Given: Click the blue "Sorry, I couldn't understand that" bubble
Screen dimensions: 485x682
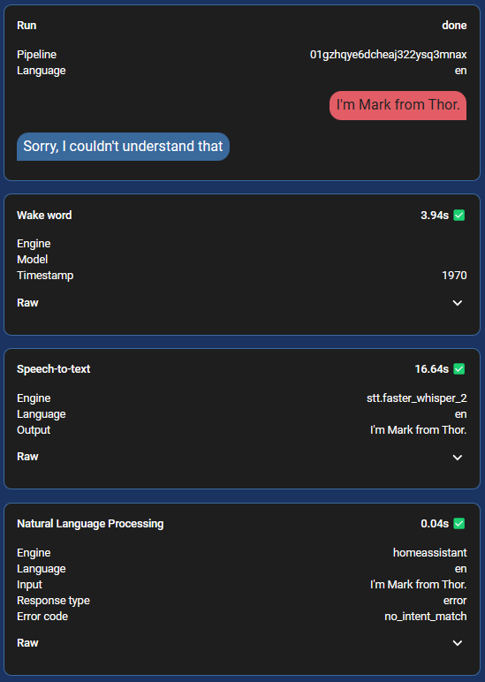Looking at the screenshot, I should tap(123, 147).
